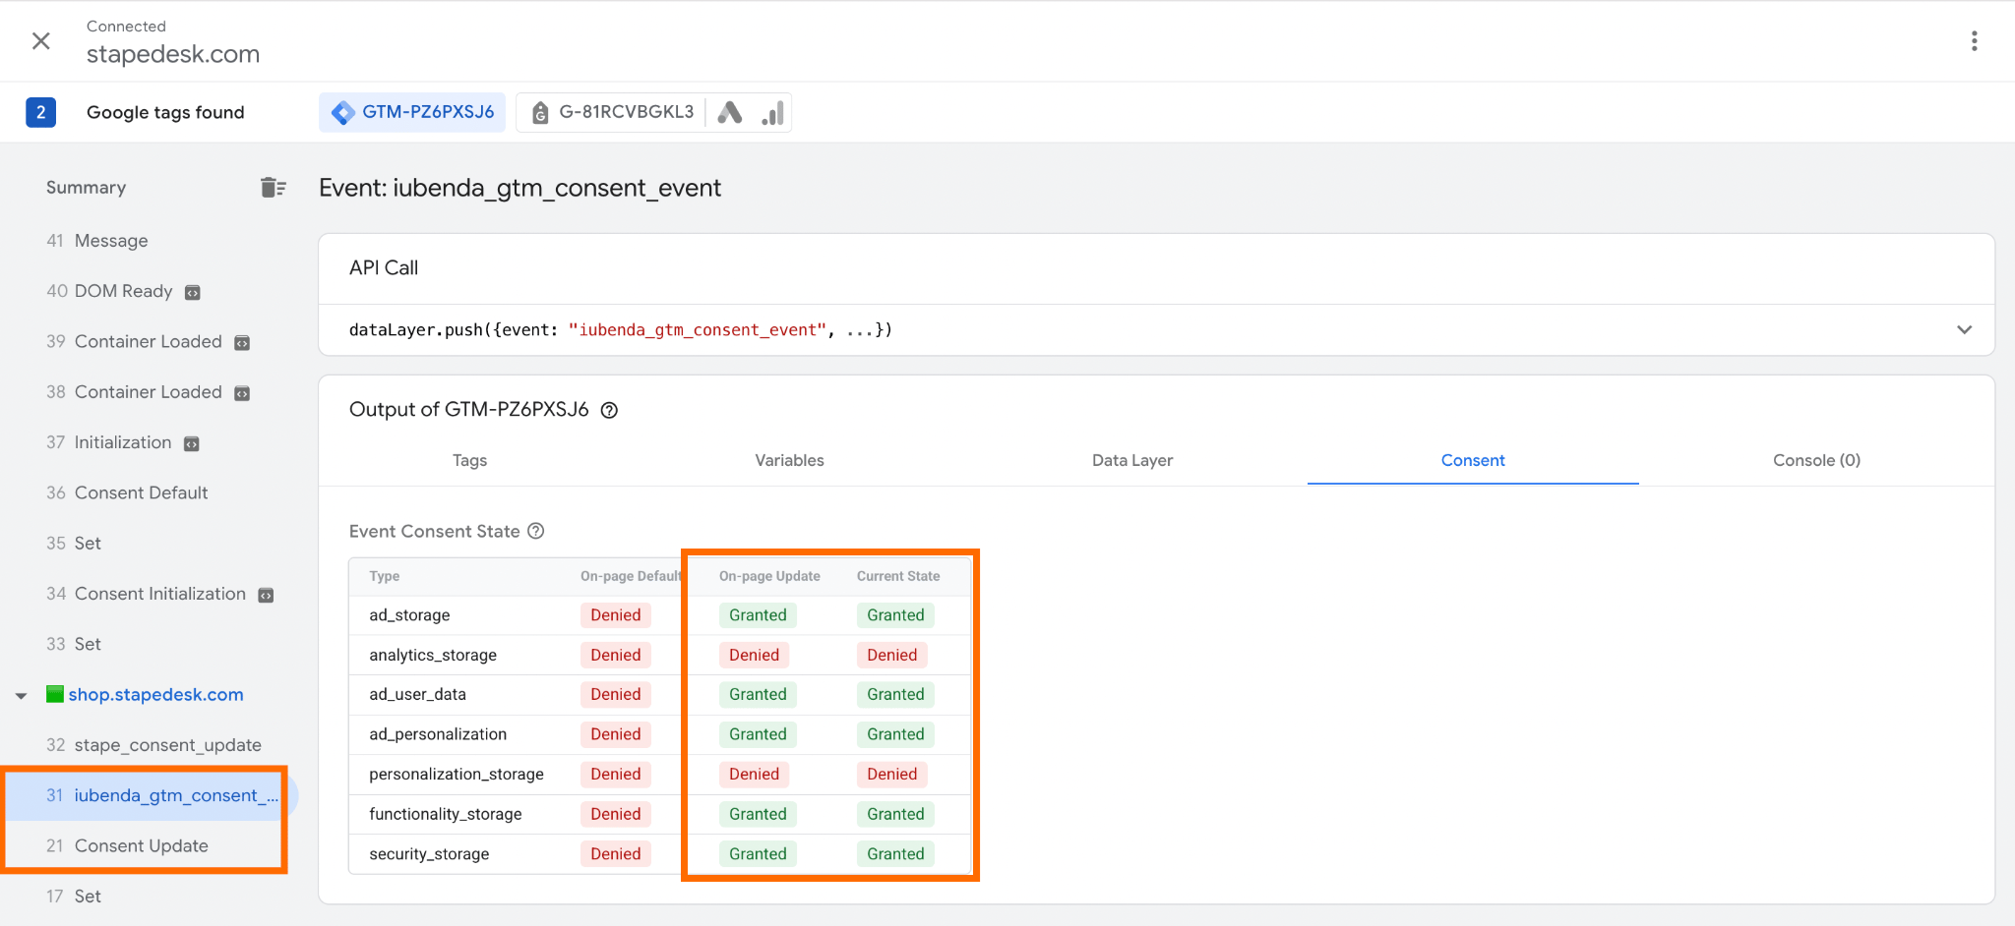Click the On-page Update column header

(769, 576)
